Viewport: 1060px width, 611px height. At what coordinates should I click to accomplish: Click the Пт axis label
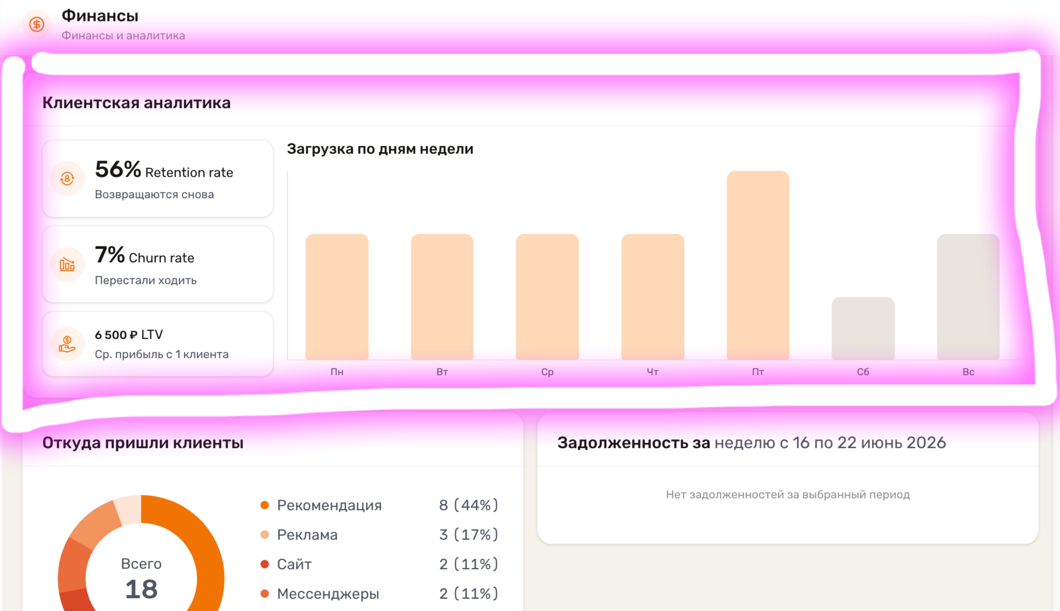[x=758, y=372]
